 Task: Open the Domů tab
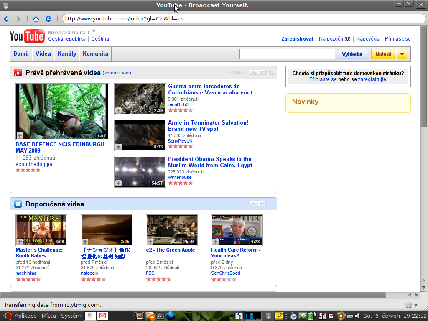pos(21,54)
